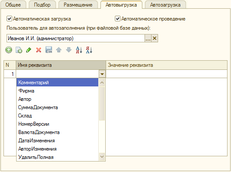Image resolution: width=231 pixels, height=172 pixels.
Task: Open the Подбор tab
Action: [42, 5]
